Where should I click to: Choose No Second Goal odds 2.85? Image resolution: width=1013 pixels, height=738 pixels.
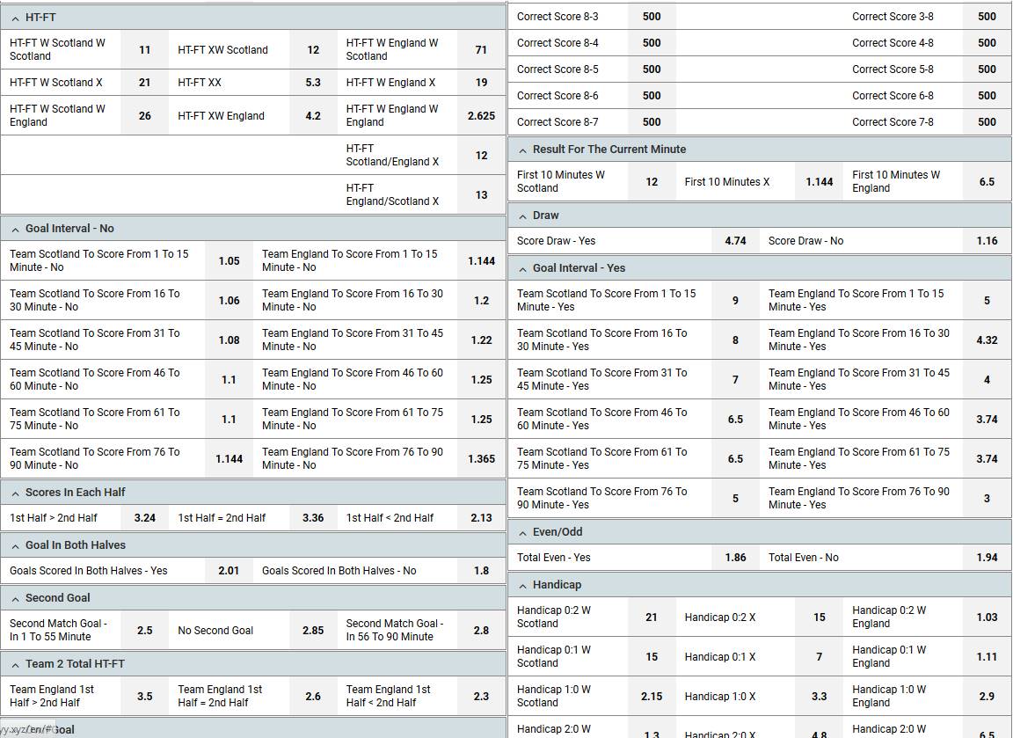coord(313,630)
